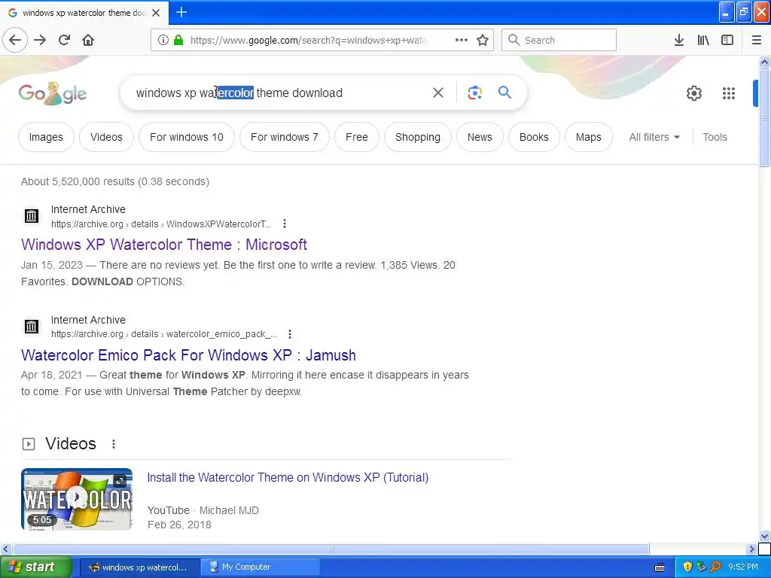Open the search Tools button
The height and width of the screenshot is (578, 771).
(x=714, y=137)
